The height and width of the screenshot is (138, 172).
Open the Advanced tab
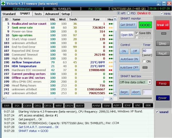point(52,14)
